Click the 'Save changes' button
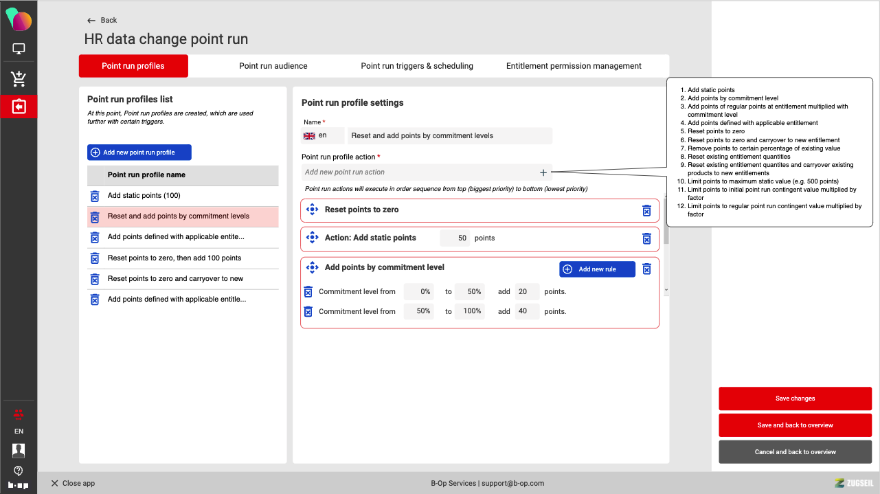Screen dimensions: 880x494 (795, 398)
